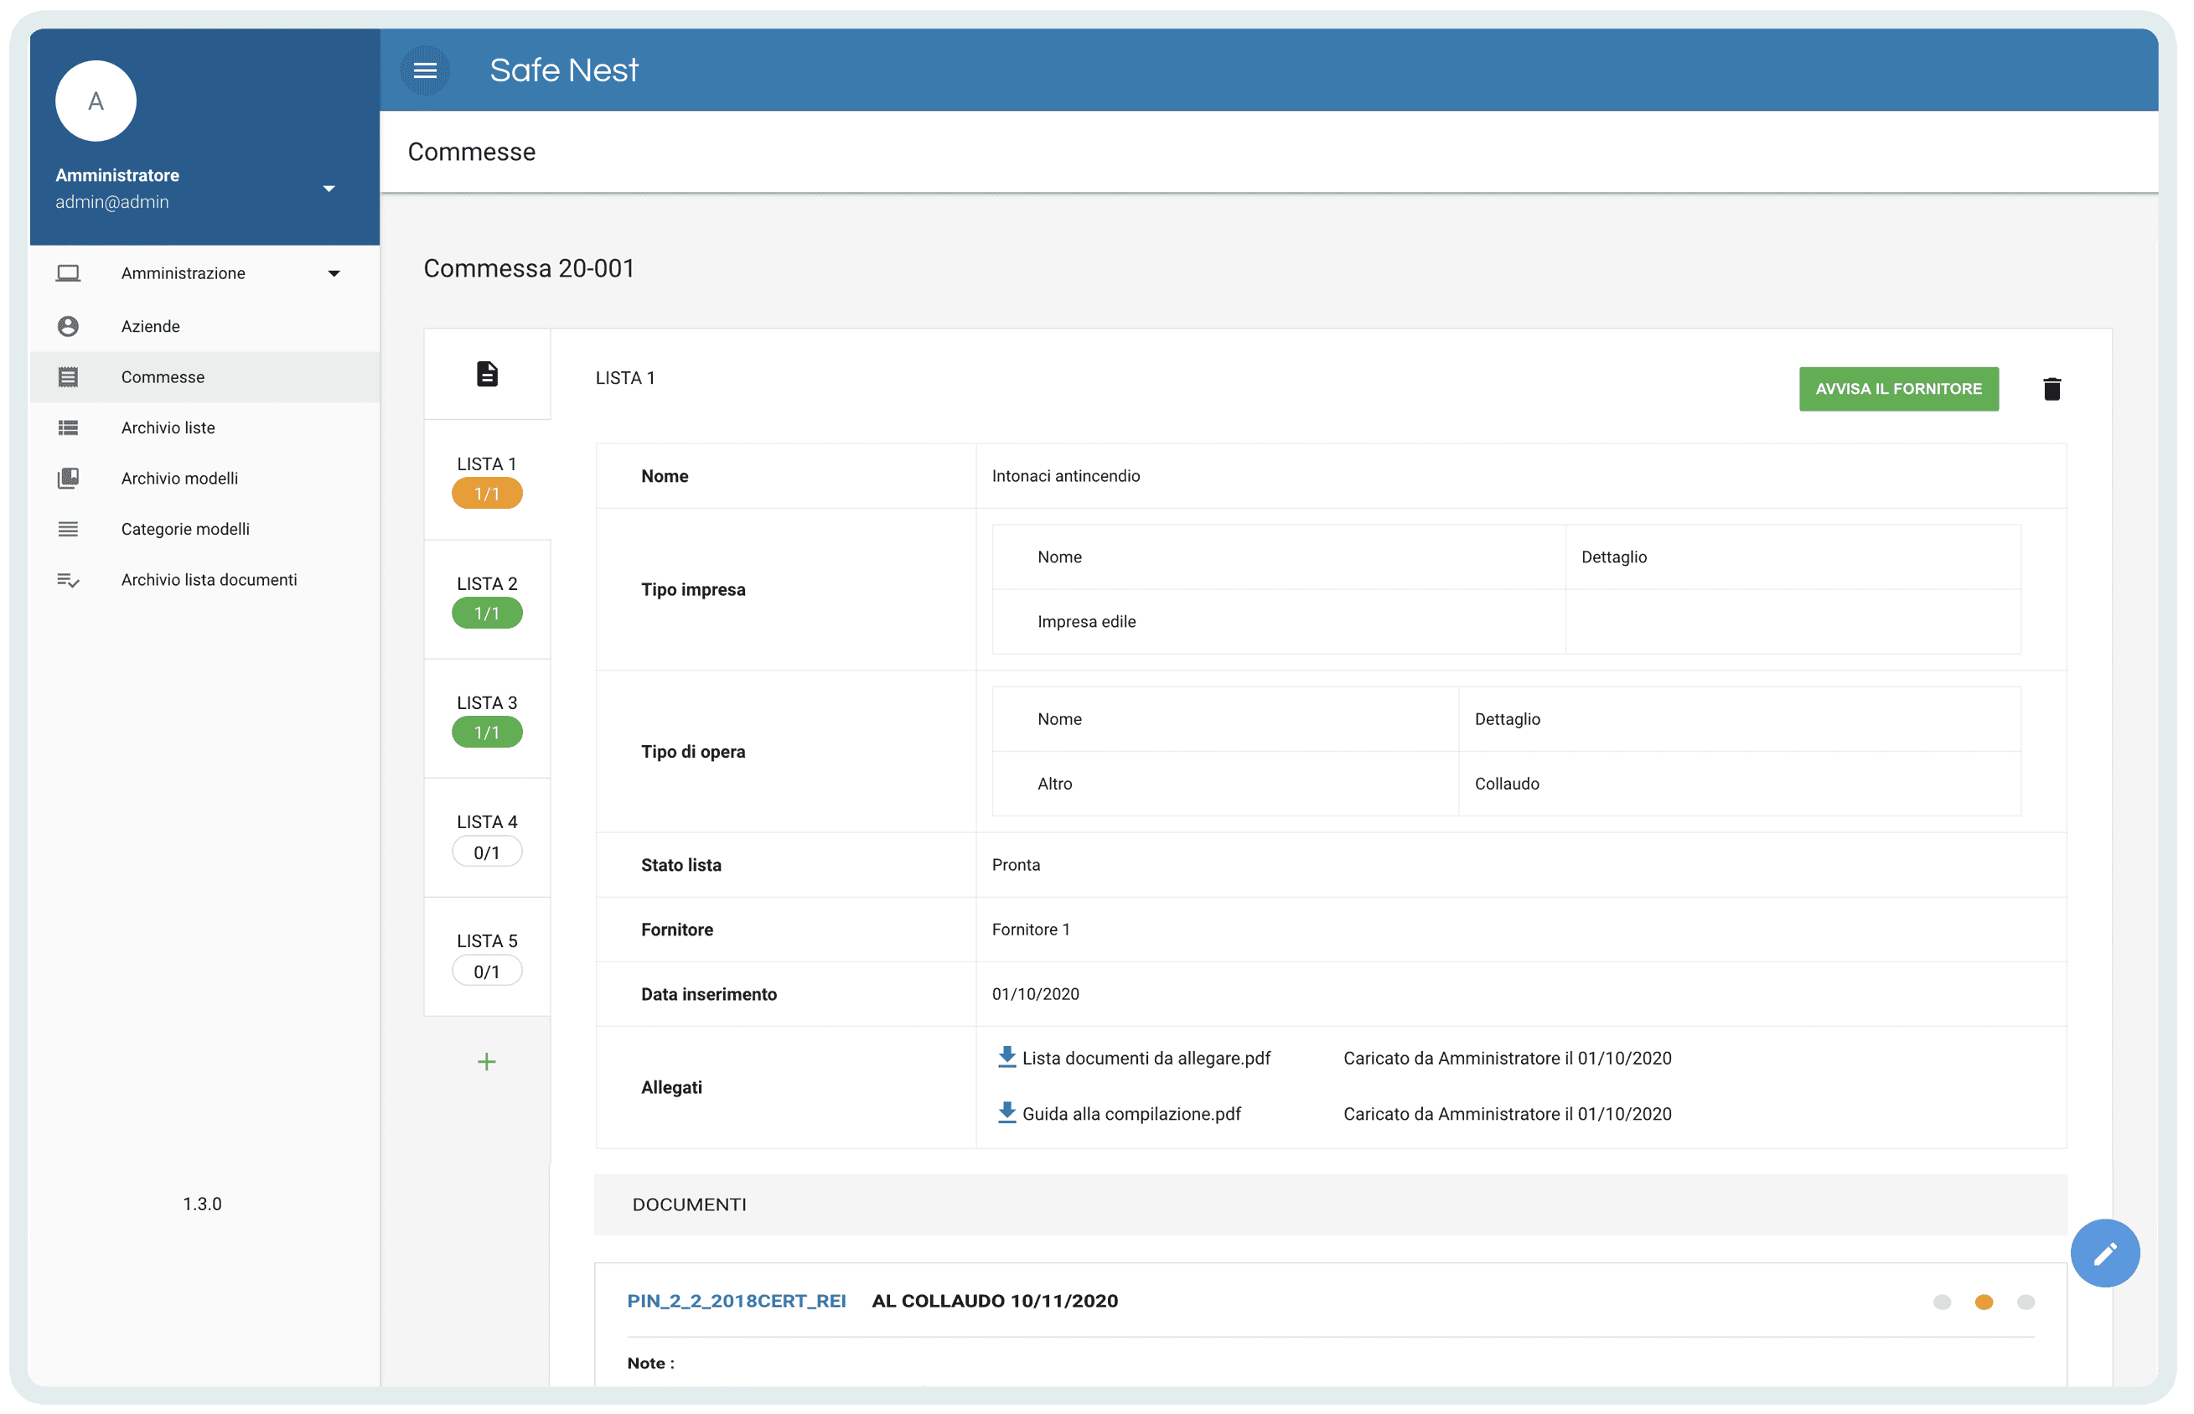This screenshot has height=1414, width=2194.
Task: Click the blue pencil edit button
Action: [2106, 1254]
